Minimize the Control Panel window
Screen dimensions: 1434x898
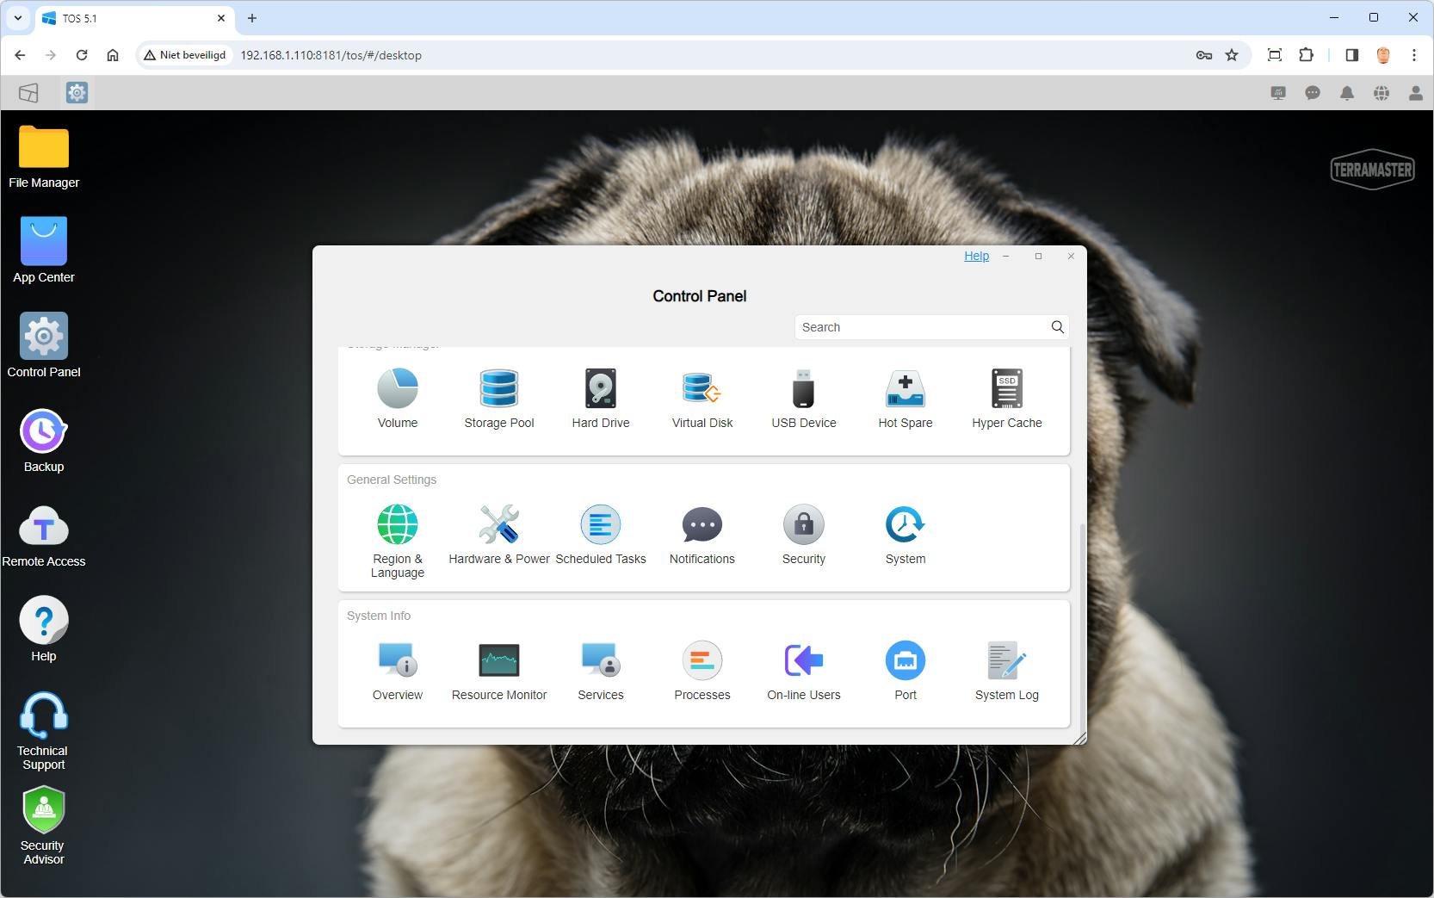tap(1005, 256)
